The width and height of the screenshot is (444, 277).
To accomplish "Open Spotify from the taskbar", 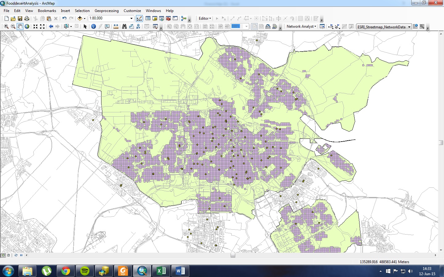I will [84, 271].
